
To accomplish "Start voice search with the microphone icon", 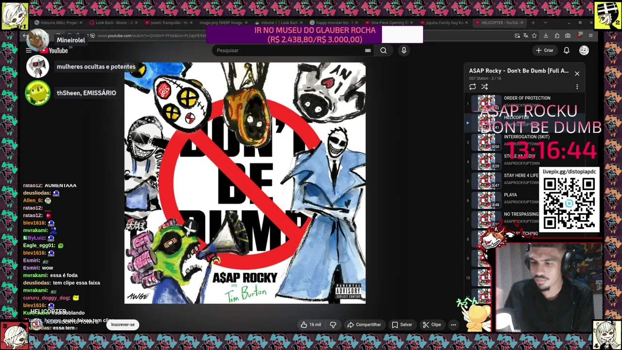I will point(404,51).
